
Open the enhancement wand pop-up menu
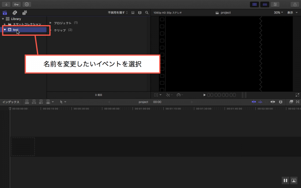click(x=169, y=95)
